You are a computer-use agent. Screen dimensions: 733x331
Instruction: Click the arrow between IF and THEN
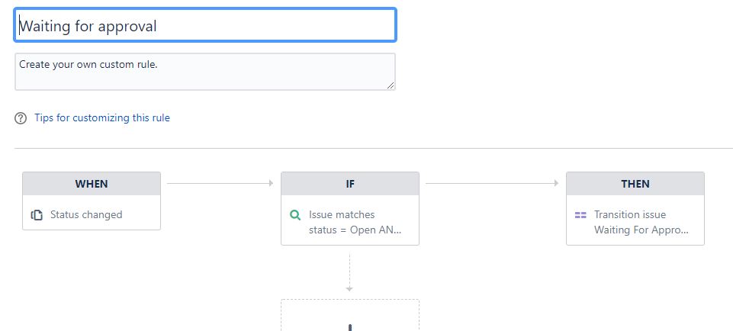tap(492, 183)
